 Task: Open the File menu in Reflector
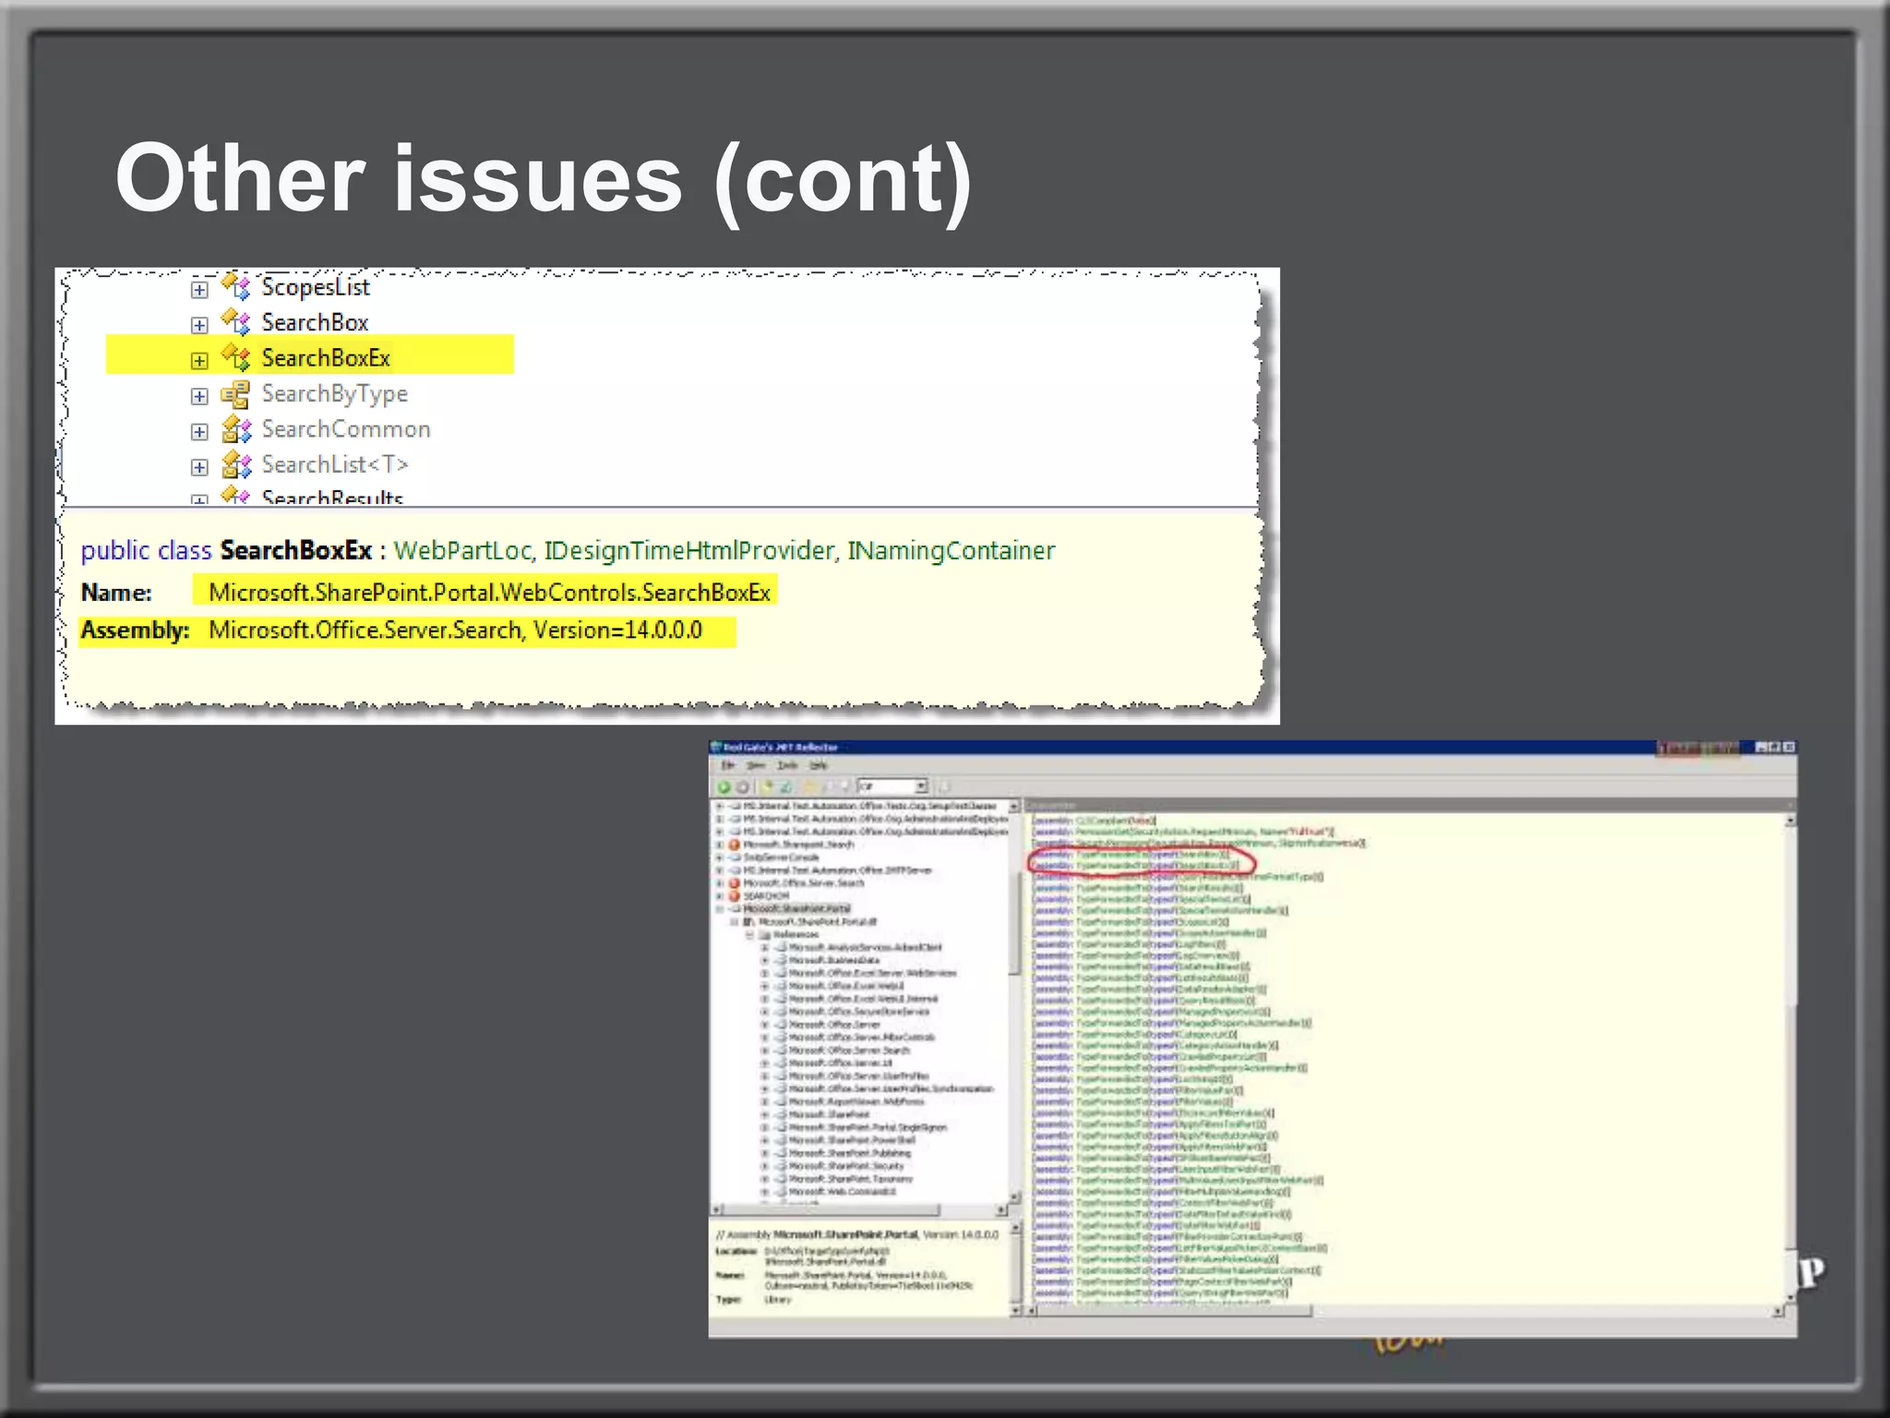tap(728, 765)
